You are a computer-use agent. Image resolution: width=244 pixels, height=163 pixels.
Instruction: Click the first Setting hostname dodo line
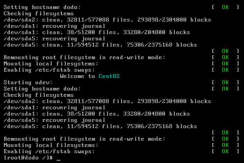coord(42,7)
